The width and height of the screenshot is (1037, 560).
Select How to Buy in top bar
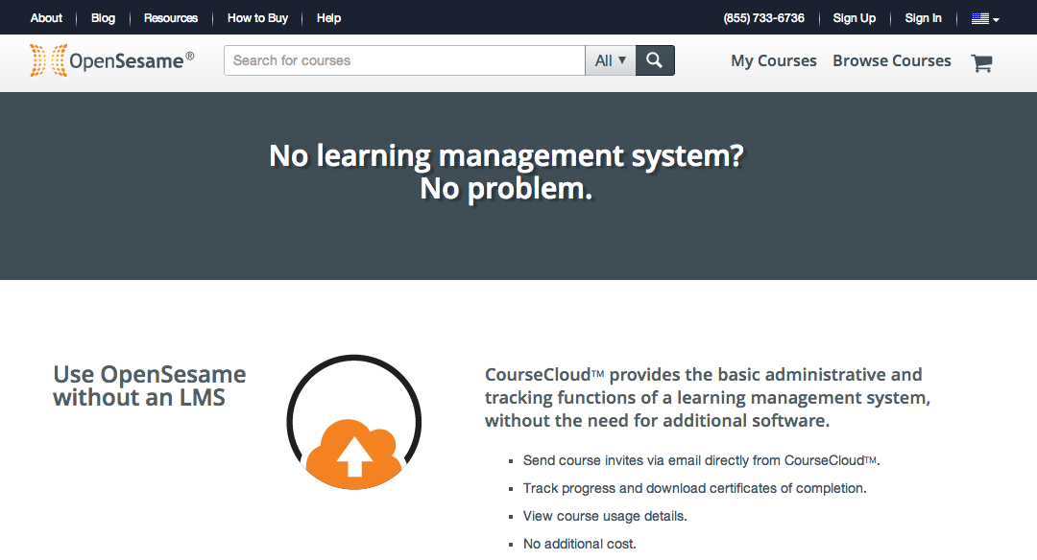[x=257, y=18]
